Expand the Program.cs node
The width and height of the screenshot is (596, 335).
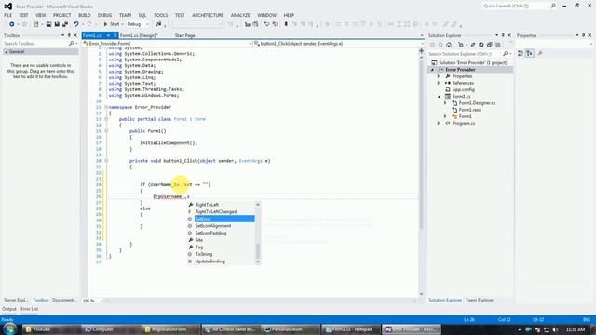coord(439,123)
